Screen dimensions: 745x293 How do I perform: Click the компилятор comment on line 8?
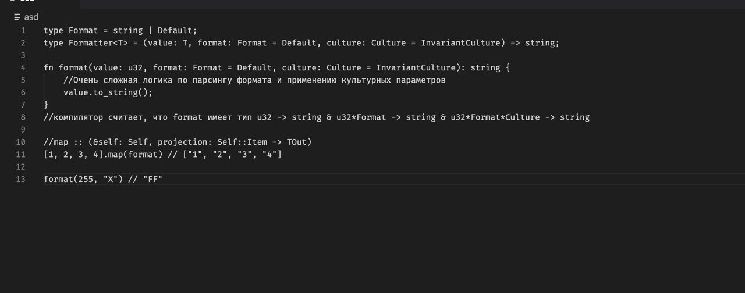tap(317, 117)
